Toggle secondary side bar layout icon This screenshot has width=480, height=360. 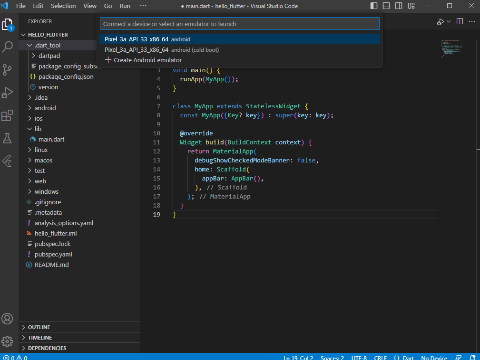(399, 6)
